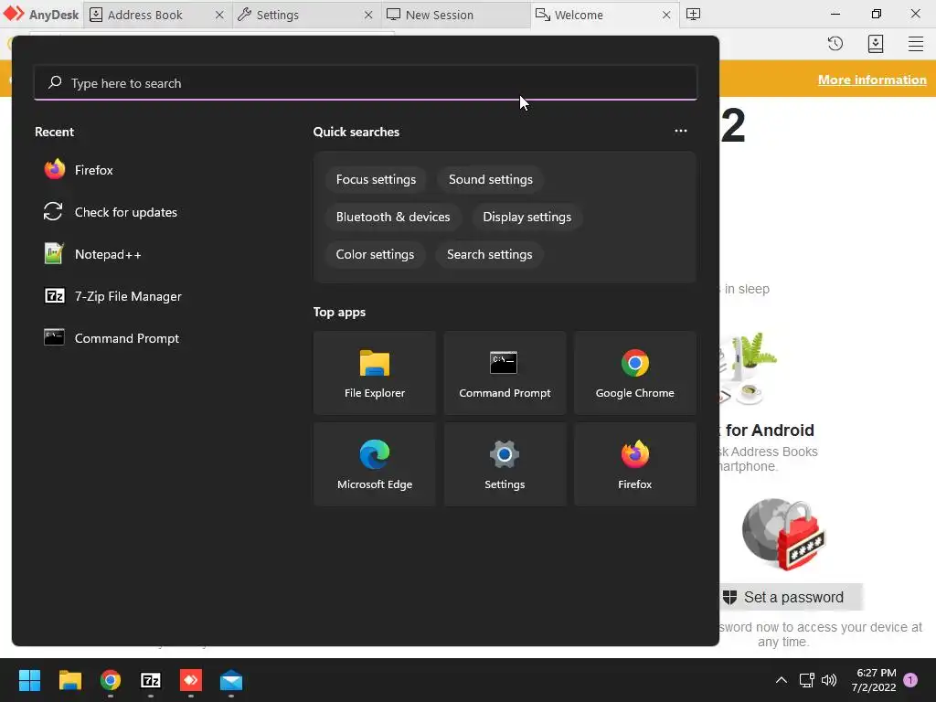Screen dimensions: 936x702
Task: Open Google Chrome from the taskbar
Action: 111,680
